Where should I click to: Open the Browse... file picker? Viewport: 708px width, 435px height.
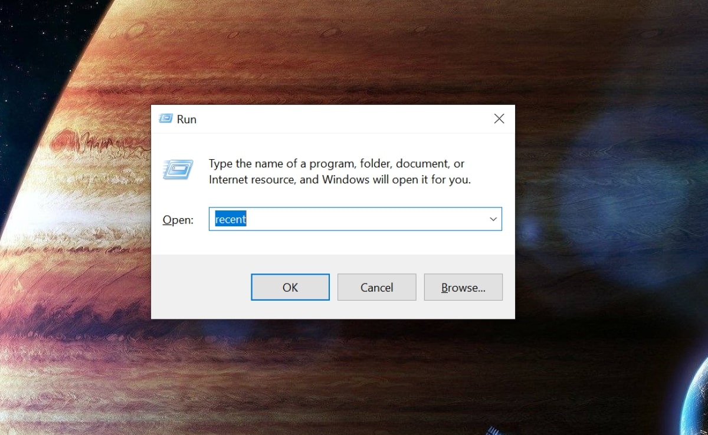[463, 287]
